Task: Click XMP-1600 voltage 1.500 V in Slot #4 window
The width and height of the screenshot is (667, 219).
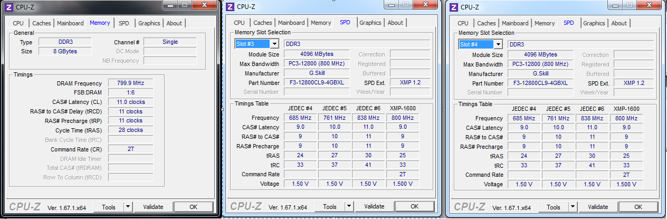Action: click(x=626, y=185)
